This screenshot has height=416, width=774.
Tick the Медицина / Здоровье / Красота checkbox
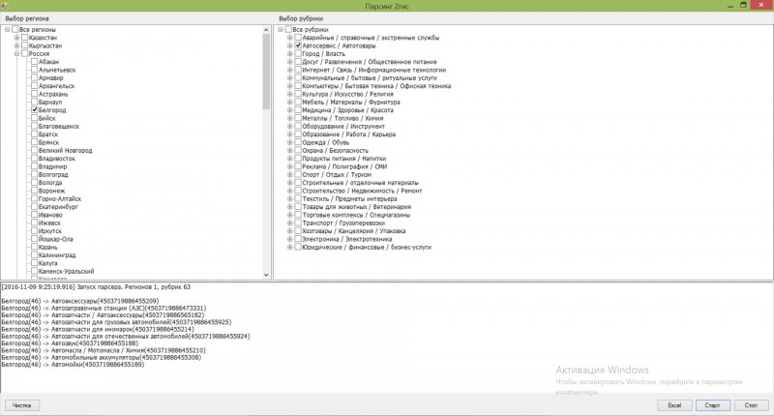pyautogui.click(x=298, y=110)
